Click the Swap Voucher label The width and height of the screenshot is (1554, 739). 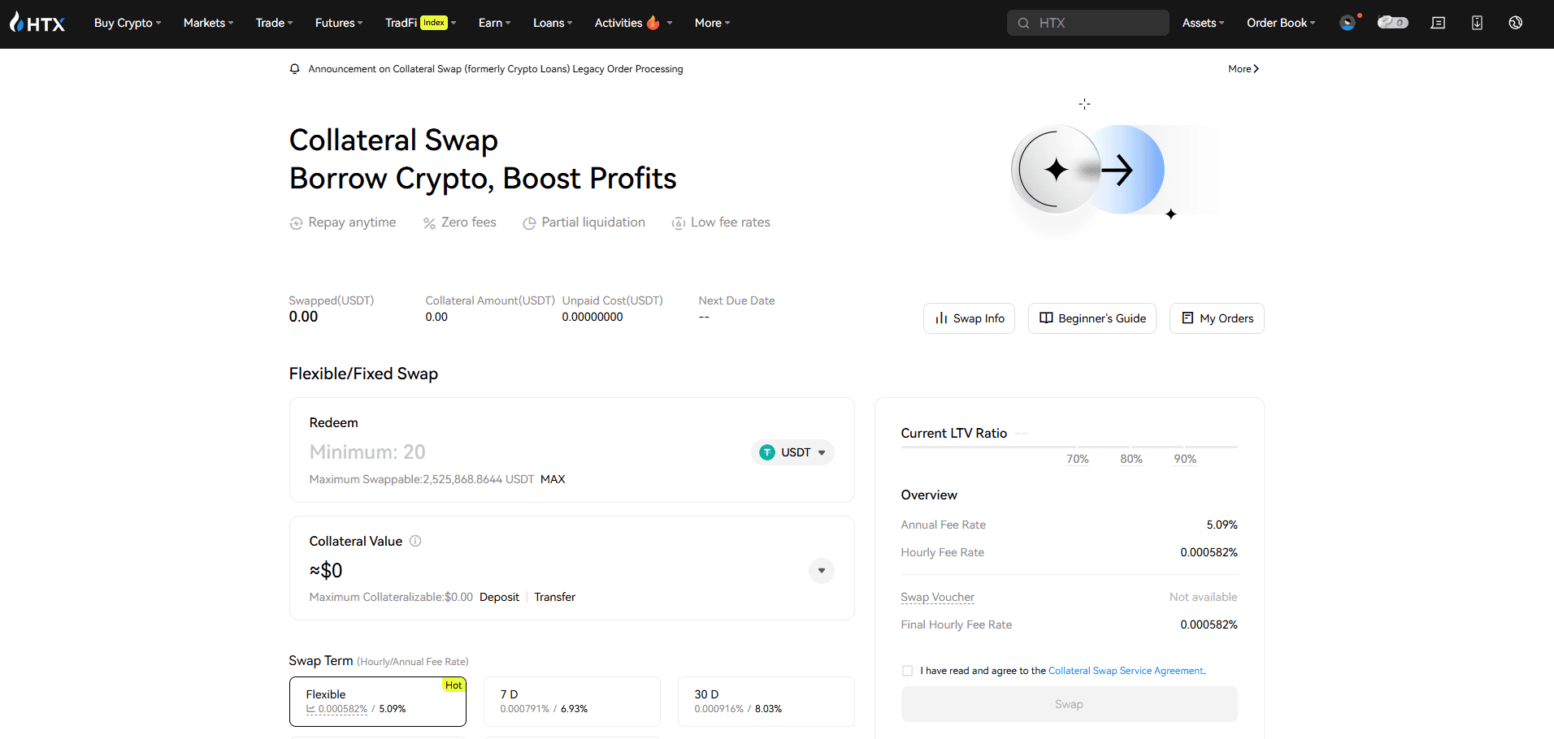[x=937, y=597]
